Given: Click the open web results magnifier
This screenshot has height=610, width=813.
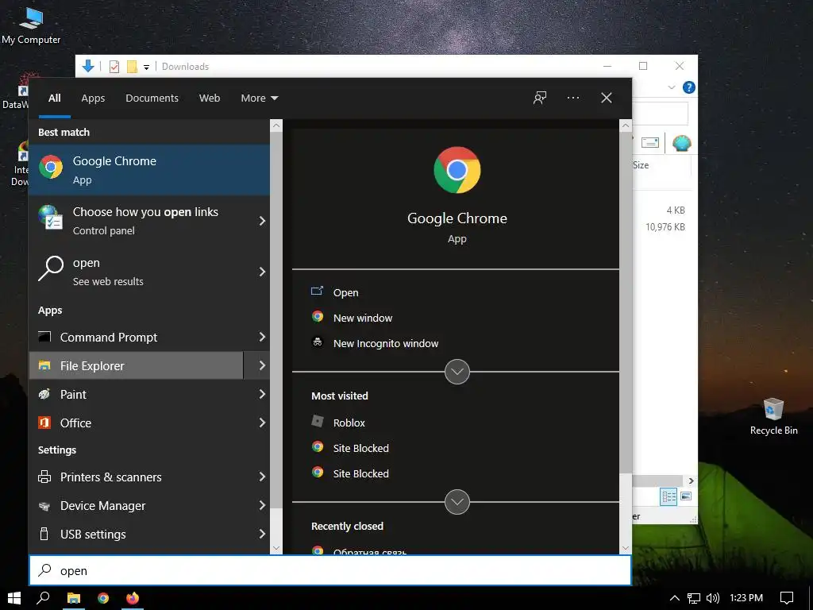Looking at the screenshot, I should coord(51,268).
